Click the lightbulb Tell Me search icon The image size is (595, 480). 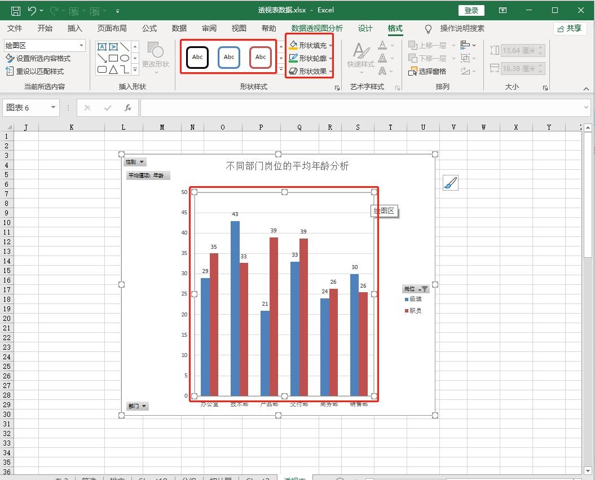coord(429,29)
